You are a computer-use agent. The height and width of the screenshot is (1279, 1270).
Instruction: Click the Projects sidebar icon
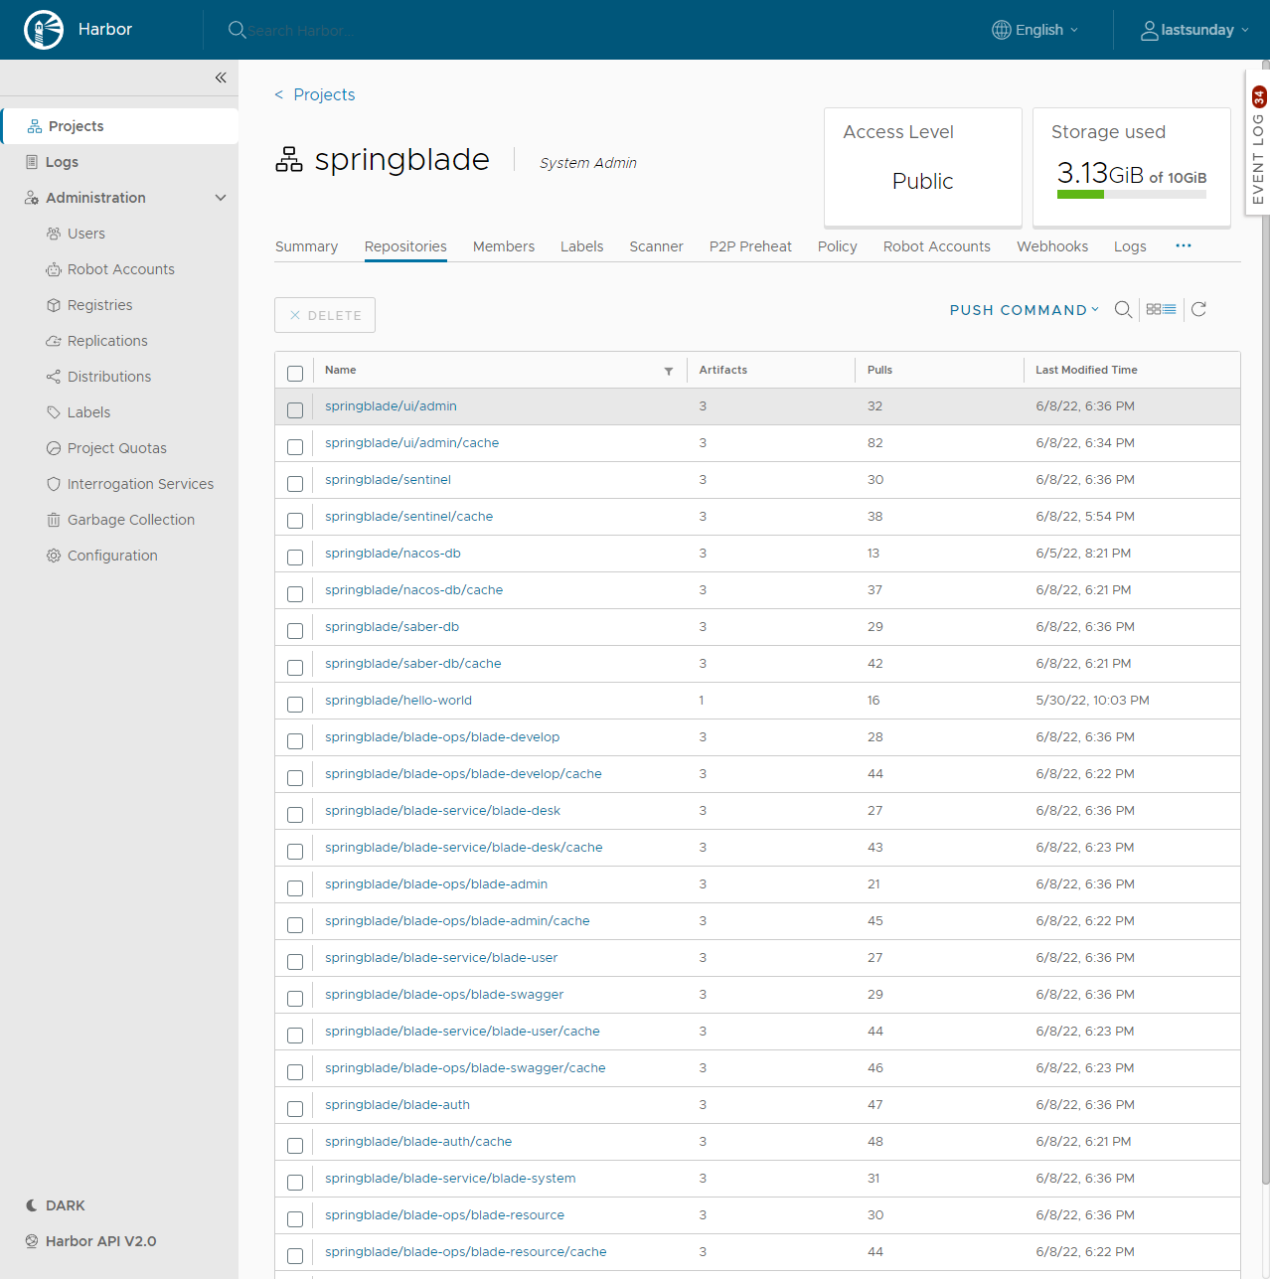35,126
